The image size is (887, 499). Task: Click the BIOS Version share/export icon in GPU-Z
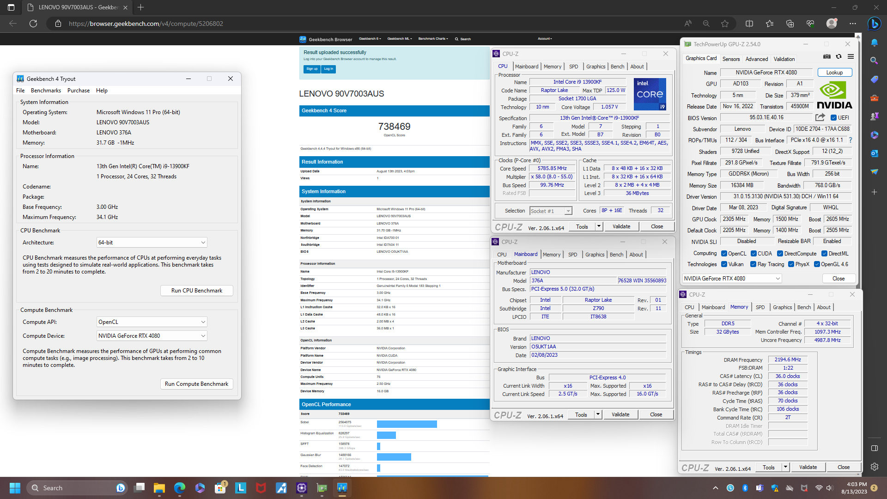820,117
